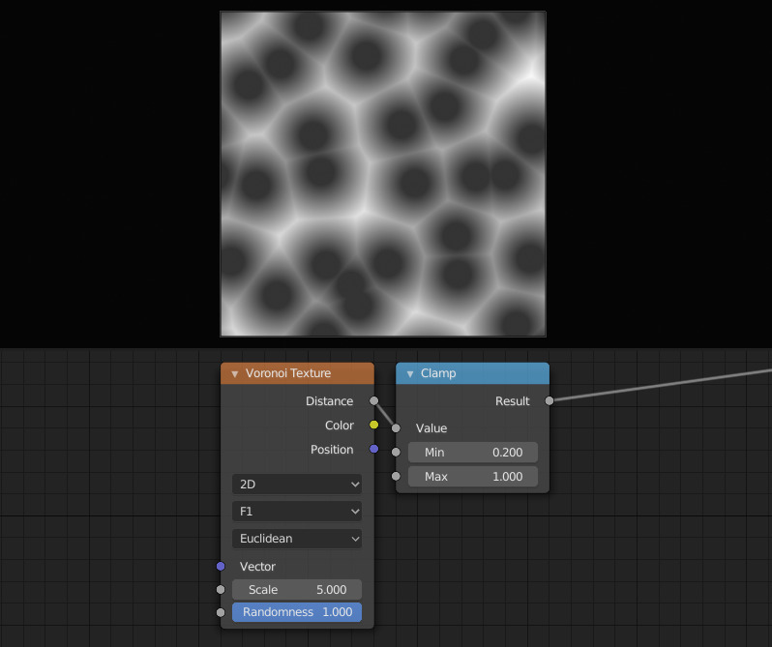The width and height of the screenshot is (772, 647).
Task: Select the Clamp node header
Action: click(473, 373)
